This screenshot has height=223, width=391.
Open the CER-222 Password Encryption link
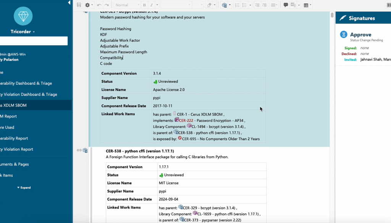pos(186,120)
